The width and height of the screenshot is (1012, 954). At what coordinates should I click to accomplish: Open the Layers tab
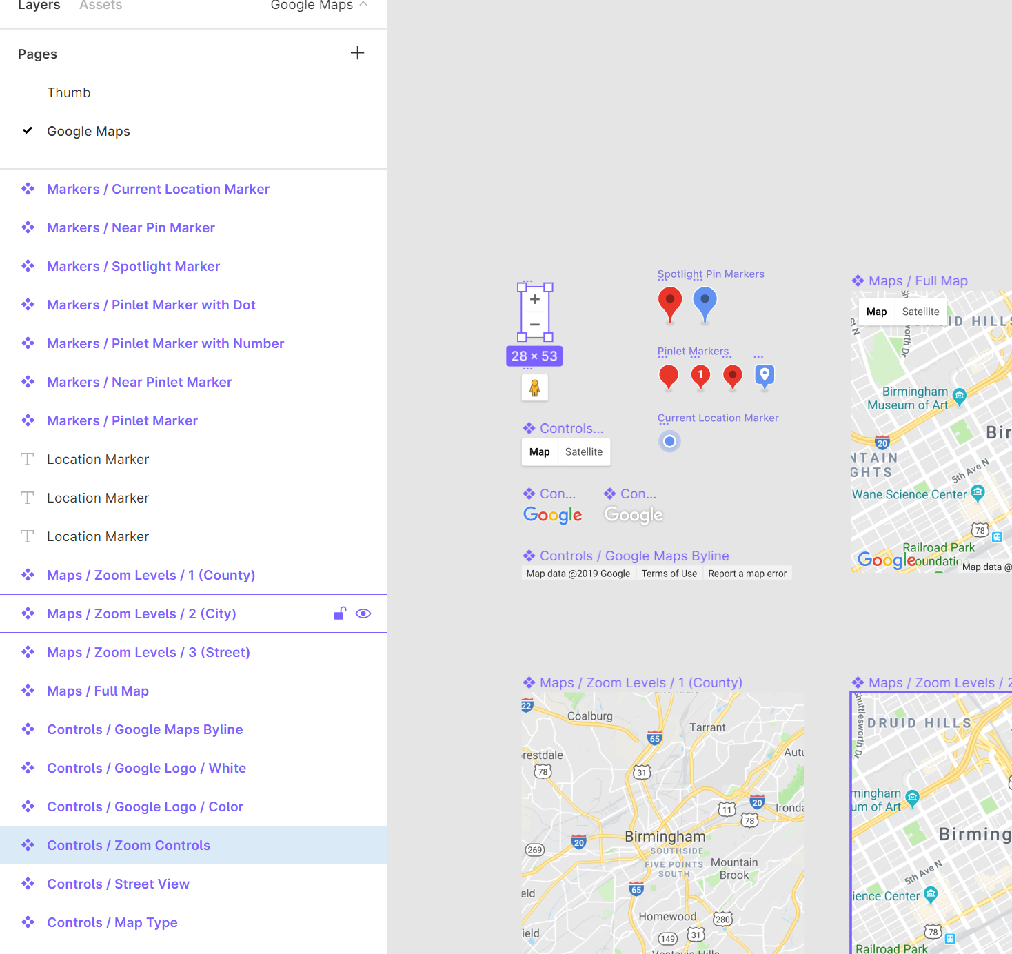pos(39,6)
